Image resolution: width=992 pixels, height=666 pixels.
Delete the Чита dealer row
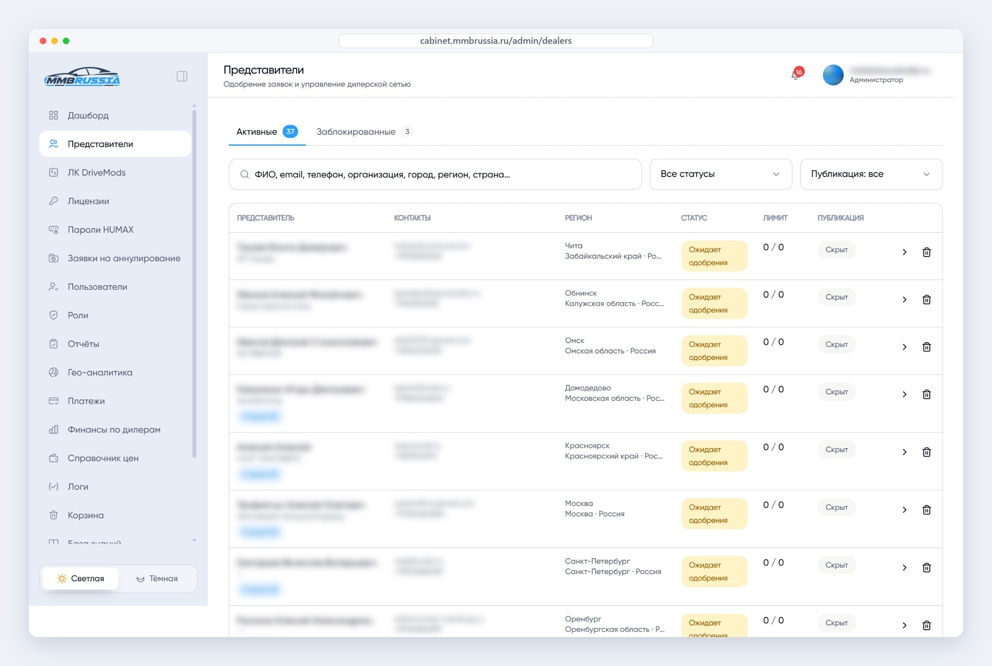pyautogui.click(x=927, y=252)
